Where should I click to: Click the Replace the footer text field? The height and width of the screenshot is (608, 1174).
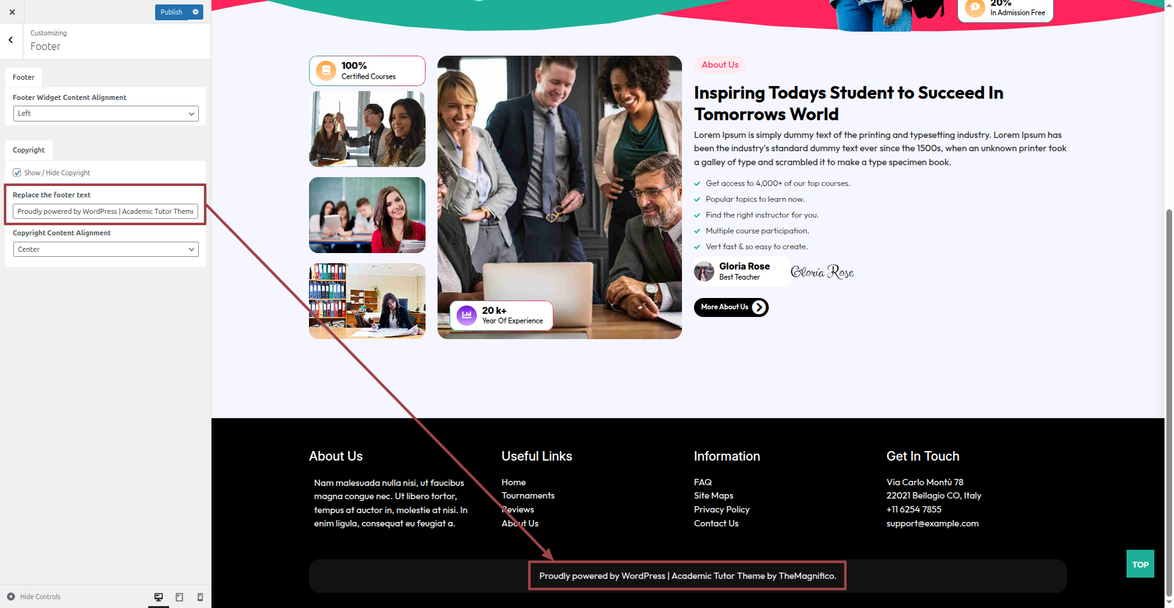(x=106, y=211)
